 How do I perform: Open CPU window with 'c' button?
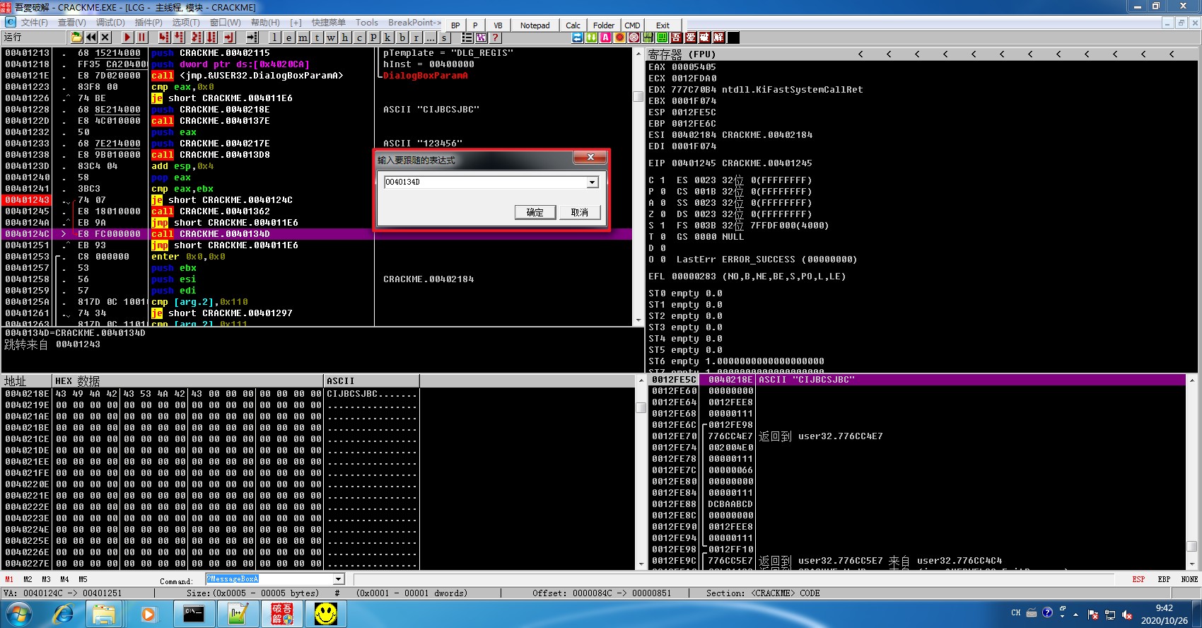coord(359,37)
